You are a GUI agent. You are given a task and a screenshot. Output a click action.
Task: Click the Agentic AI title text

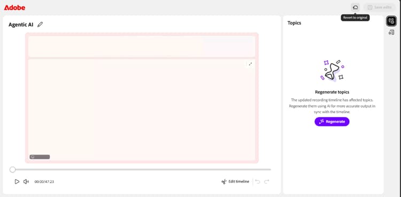tap(21, 25)
